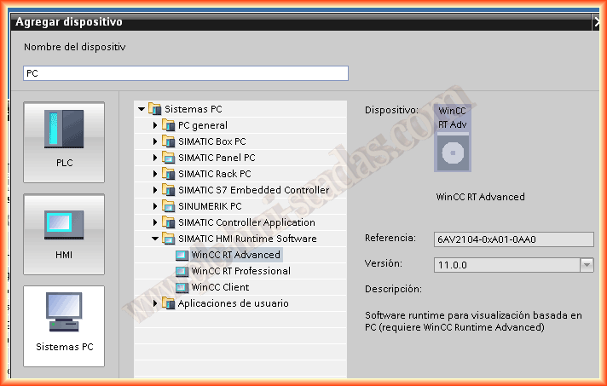Viewport: 607px width, 386px height.
Task: Expand the PC general folder
Action: (156, 125)
